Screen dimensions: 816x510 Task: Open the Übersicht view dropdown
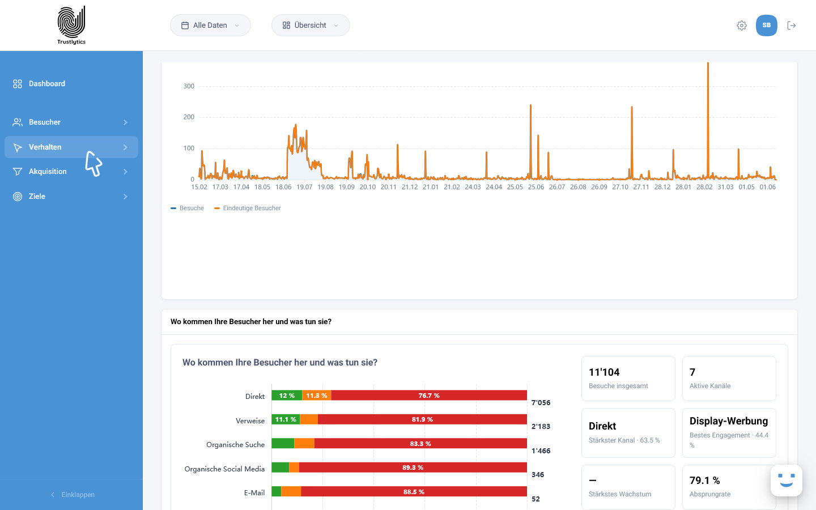tap(311, 25)
